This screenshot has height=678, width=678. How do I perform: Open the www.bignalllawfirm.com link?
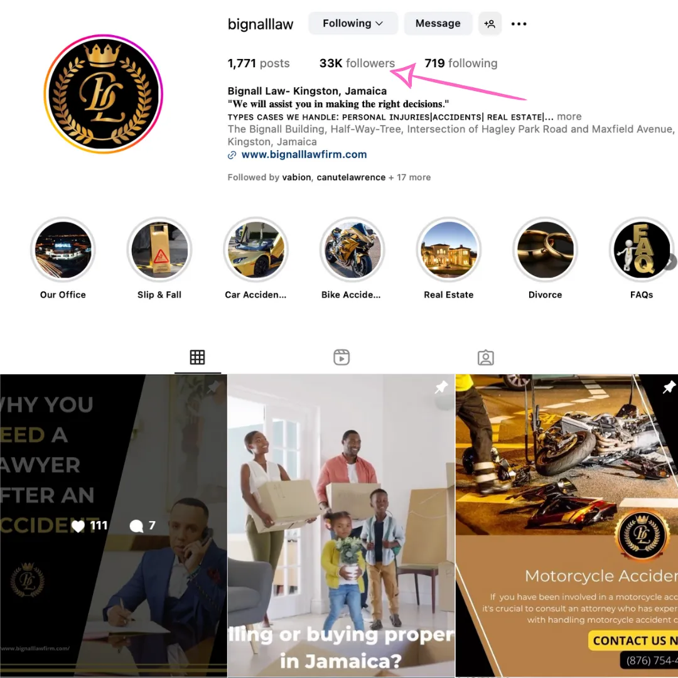coord(304,154)
